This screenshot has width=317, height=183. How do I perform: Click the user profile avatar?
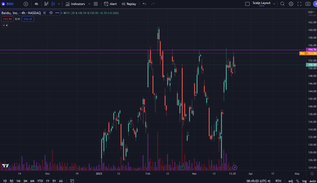point(315,4)
